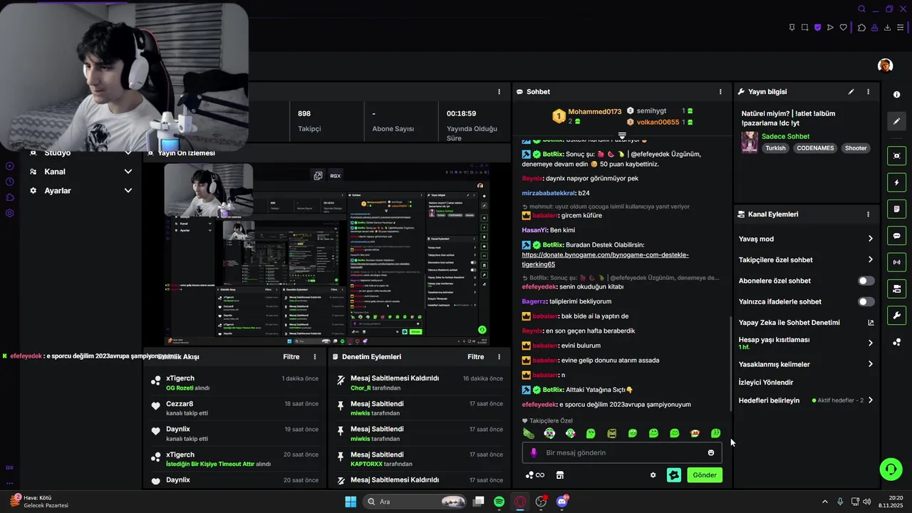Click the browser snapshot icon
Screen dimensions: 912x513
tap(804, 28)
